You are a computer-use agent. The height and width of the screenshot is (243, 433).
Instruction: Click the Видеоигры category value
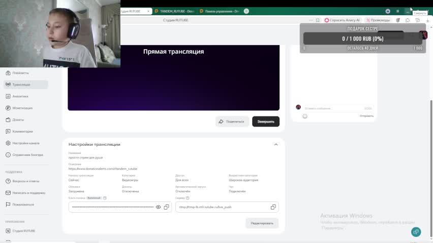click(x=130, y=180)
